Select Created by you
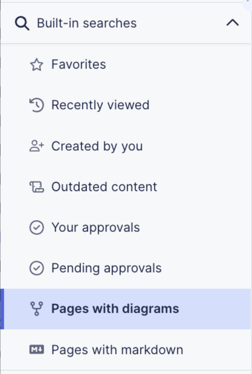 click(97, 146)
